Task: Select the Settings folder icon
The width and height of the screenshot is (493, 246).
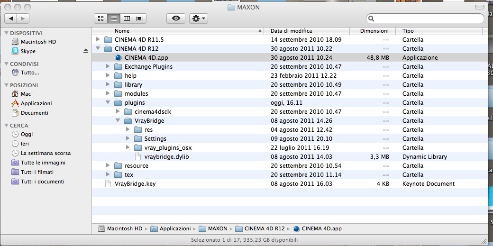Action: [138, 139]
